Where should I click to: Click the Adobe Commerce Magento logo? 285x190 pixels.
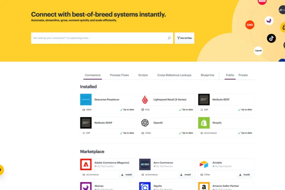86,164
